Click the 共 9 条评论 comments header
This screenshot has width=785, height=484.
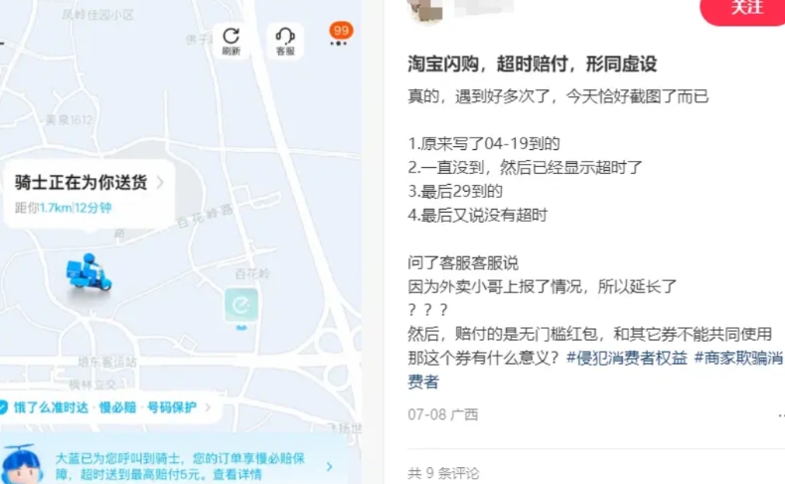[443, 473]
